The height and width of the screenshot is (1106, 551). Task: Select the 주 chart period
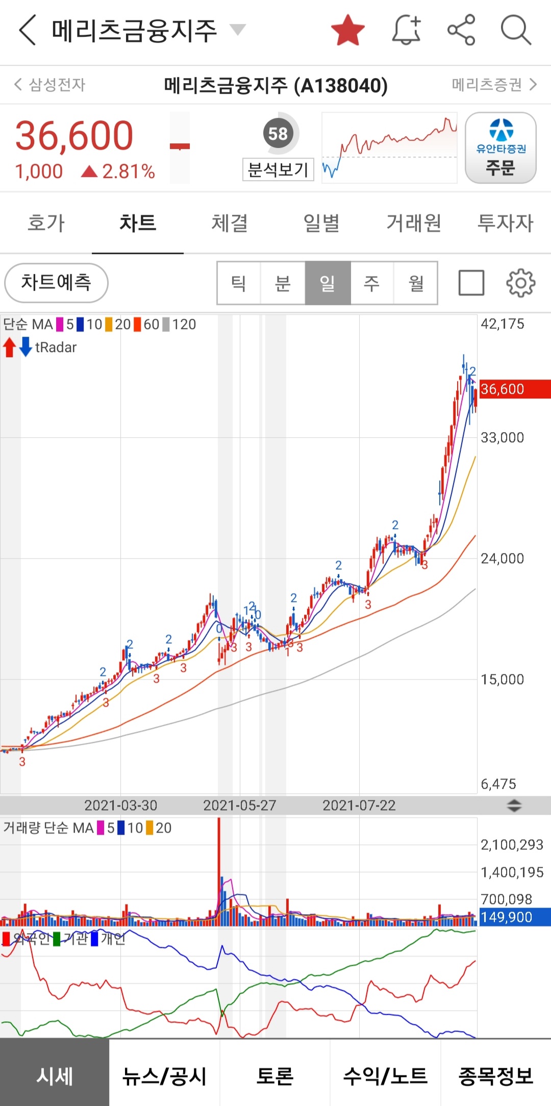pos(372,283)
